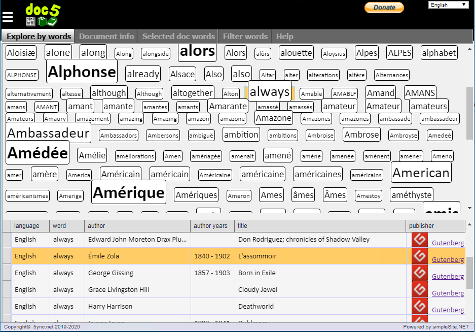Select the word 'ambition' singular
The image size is (475, 332).
click(x=241, y=135)
